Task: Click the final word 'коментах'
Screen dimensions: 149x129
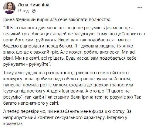Action: pos(13,124)
